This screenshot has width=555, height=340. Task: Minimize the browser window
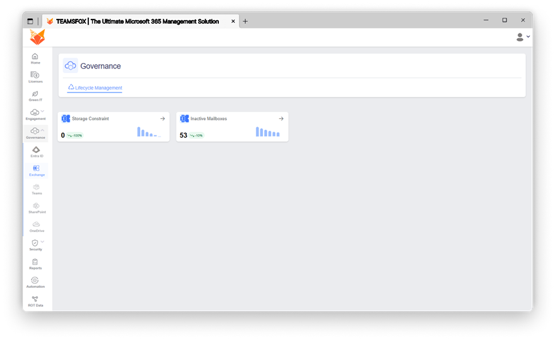click(486, 20)
